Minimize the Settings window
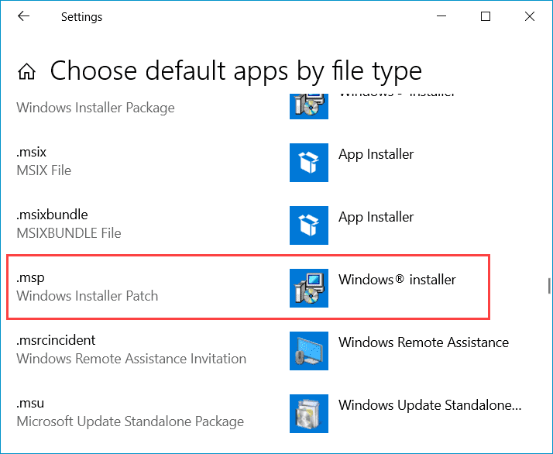The height and width of the screenshot is (454, 553). [441, 16]
